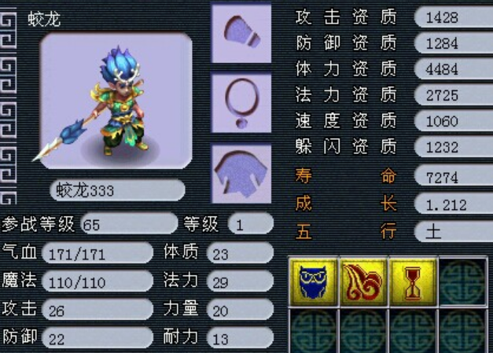Click the blue owl skill icon
Viewport: 493px width, 353px height.
coord(313,281)
